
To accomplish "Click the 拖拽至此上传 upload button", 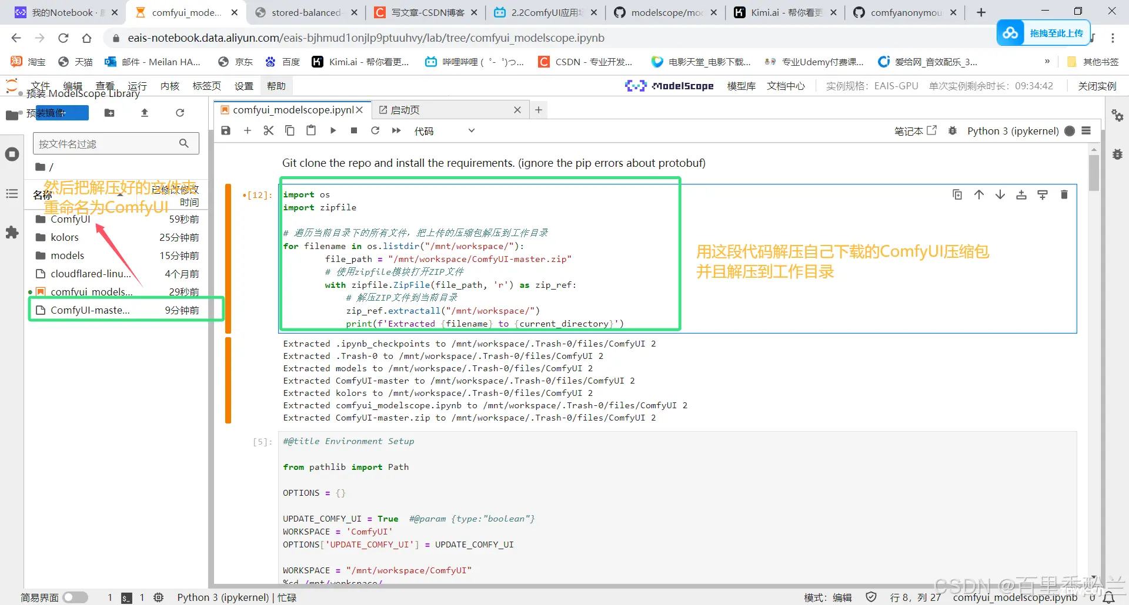I will 1044,33.
